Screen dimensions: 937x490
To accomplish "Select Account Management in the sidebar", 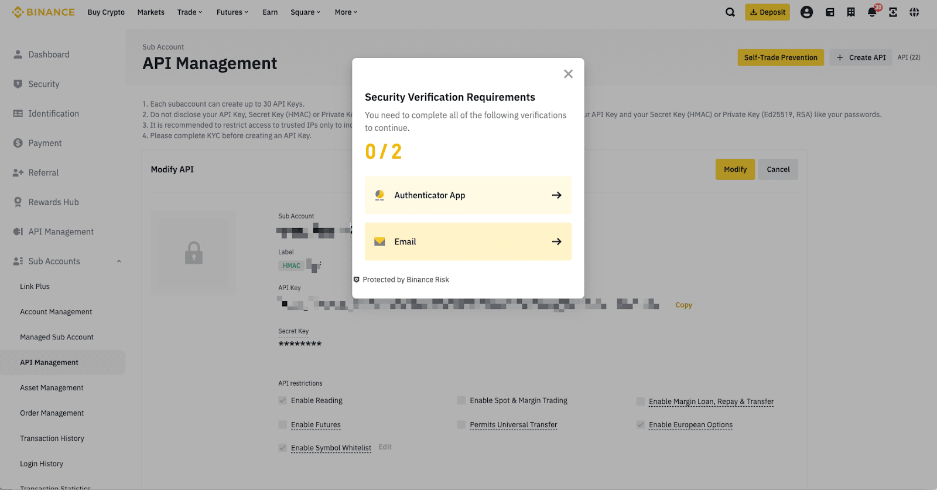I will [56, 312].
